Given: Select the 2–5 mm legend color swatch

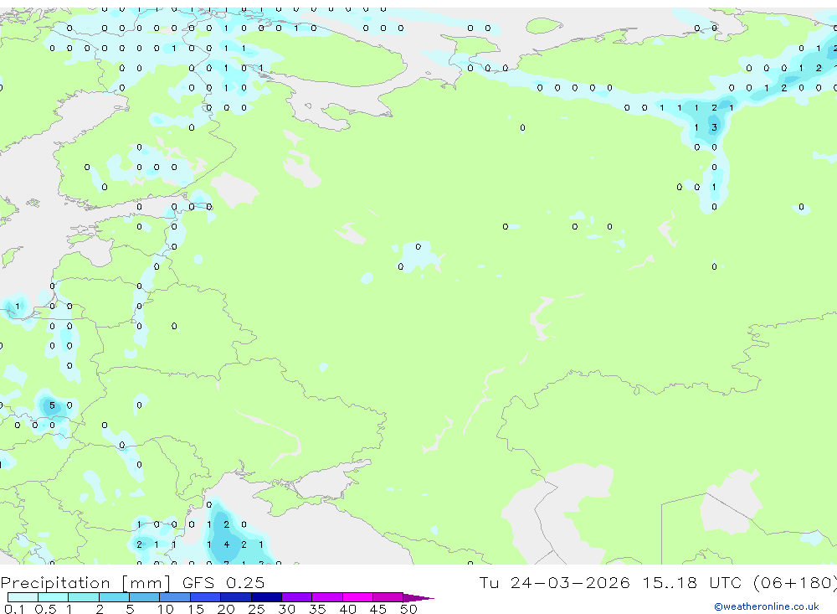Looking at the screenshot, I should (x=114, y=597).
